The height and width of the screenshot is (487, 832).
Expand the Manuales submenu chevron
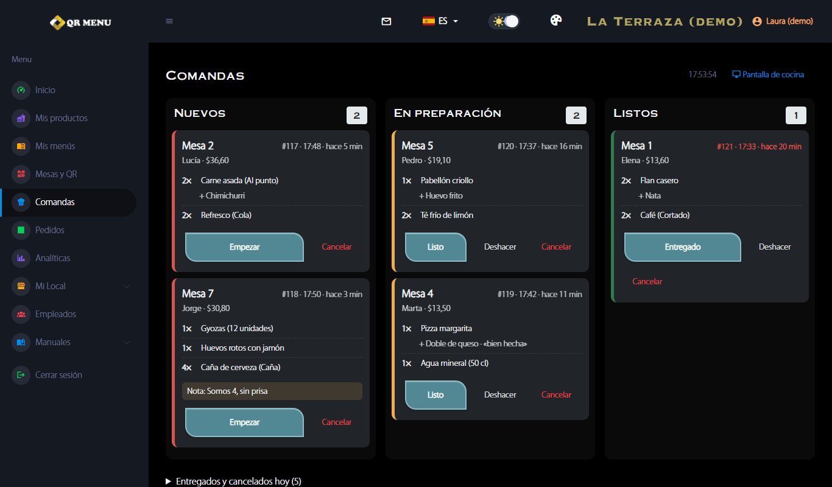(127, 342)
